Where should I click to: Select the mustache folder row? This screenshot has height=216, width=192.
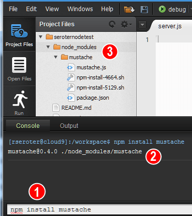pos(86,57)
